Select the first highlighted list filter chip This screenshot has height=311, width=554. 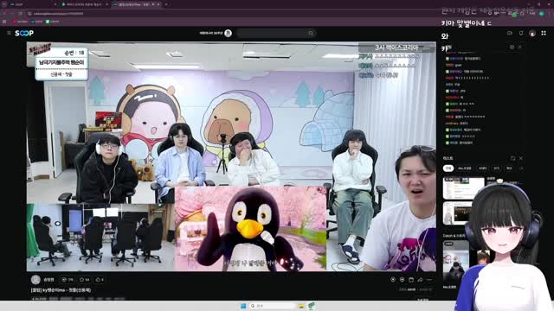pyautogui.click(x=448, y=168)
